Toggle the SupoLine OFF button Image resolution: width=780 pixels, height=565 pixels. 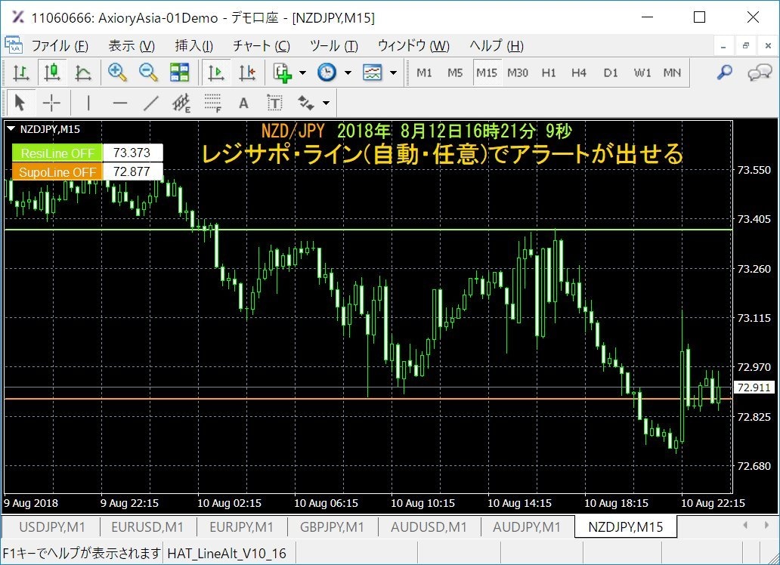point(57,172)
